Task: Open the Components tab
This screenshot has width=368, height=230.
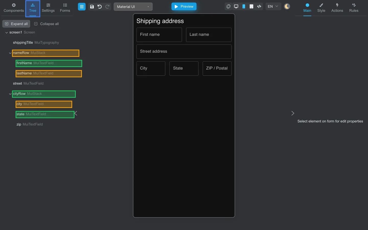Action: click(x=14, y=8)
